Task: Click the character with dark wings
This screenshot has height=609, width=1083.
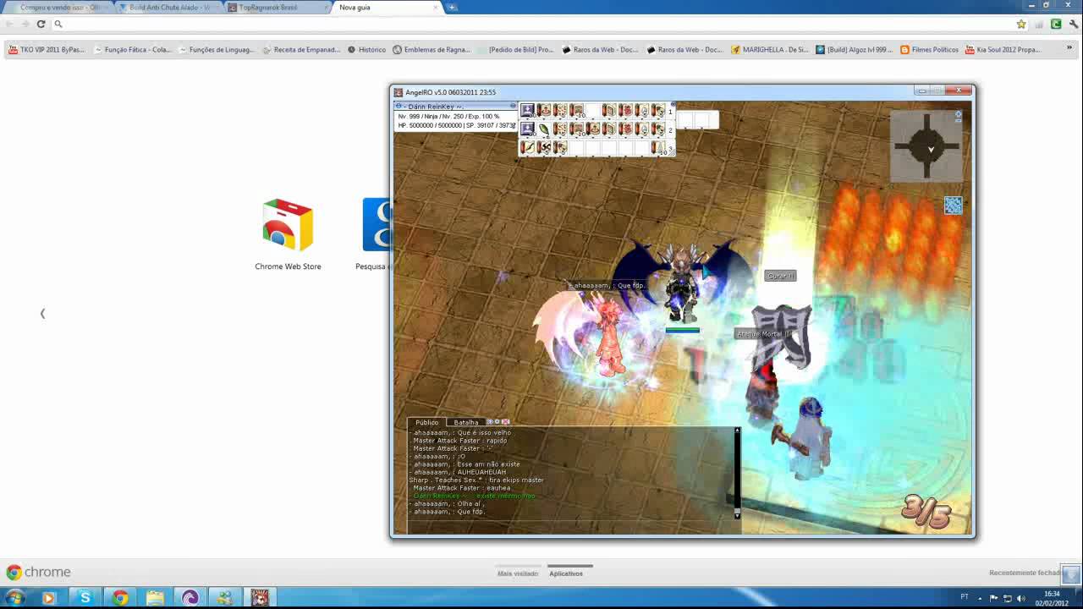Action: pos(682,283)
